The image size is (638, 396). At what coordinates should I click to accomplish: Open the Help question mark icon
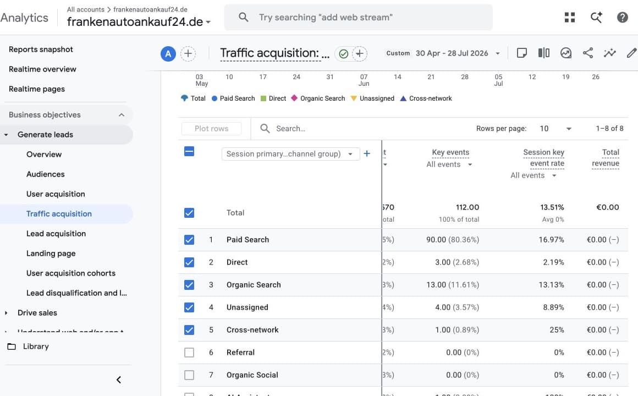click(622, 17)
